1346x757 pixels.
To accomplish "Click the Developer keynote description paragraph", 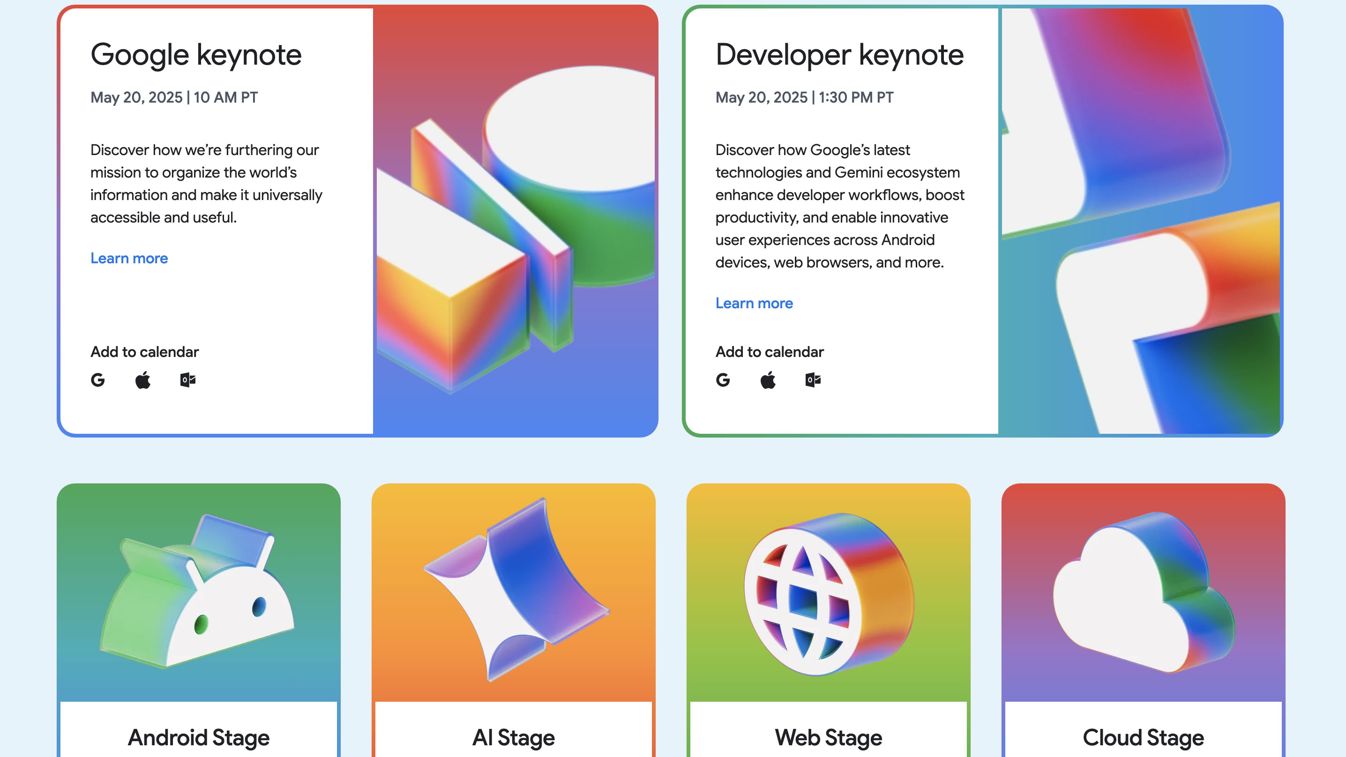I will coord(840,206).
